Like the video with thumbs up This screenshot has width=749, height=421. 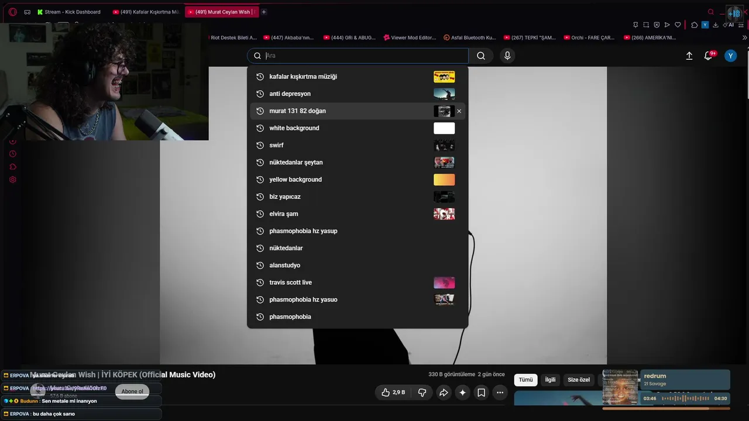[393, 392]
